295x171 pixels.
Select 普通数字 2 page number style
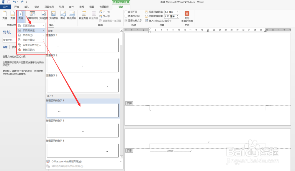click(83, 63)
